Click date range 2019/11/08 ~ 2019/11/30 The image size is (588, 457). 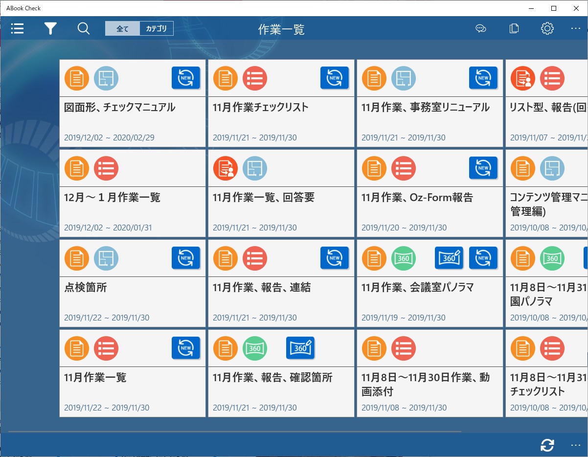[404, 408]
